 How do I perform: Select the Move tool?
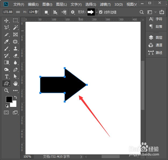[x=6, y=20]
